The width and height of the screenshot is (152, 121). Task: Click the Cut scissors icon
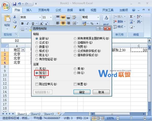click(15, 17)
